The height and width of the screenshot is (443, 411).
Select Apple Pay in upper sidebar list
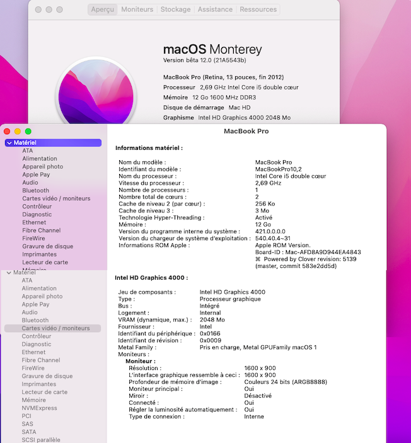36,175
